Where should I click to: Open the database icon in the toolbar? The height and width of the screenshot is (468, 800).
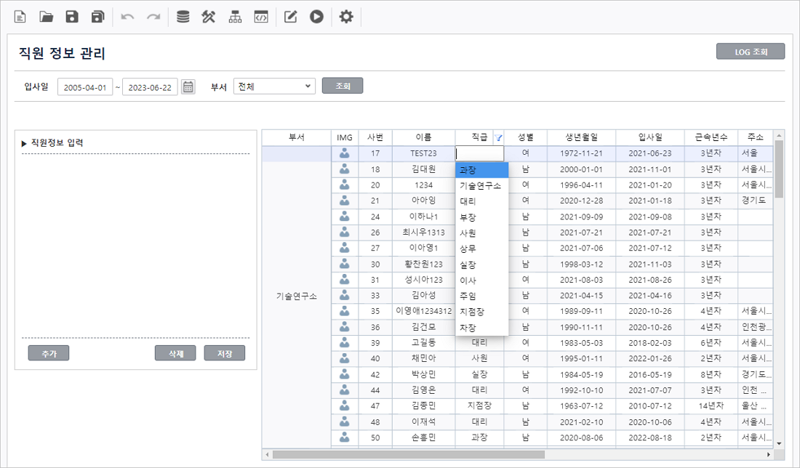pyautogui.click(x=183, y=17)
